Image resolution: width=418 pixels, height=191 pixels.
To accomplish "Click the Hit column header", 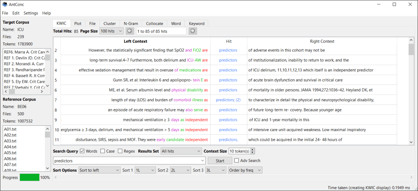I will tap(229, 41).
